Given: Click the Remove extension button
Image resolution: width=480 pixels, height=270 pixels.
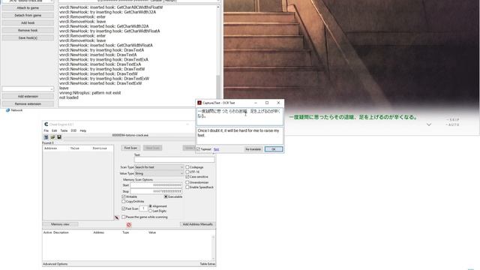Looking at the screenshot, I should [x=28, y=103].
